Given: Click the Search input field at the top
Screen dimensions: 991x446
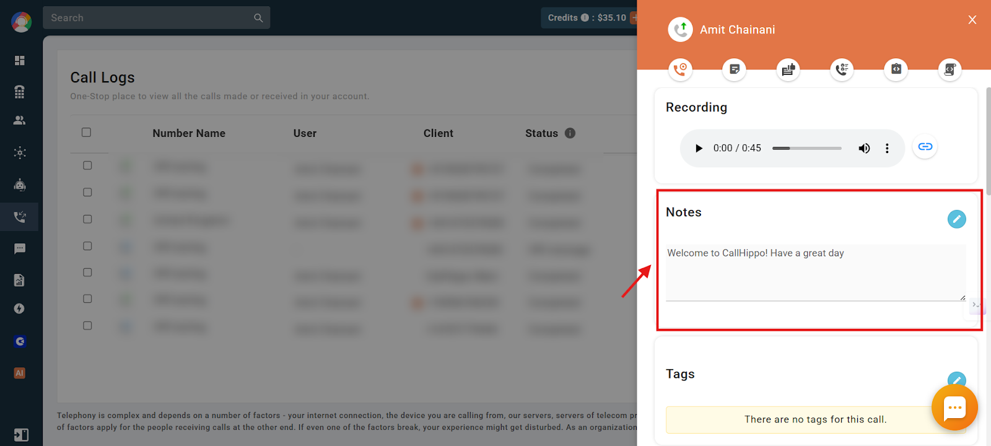Looking at the screenshot, I should click(157, 18).
